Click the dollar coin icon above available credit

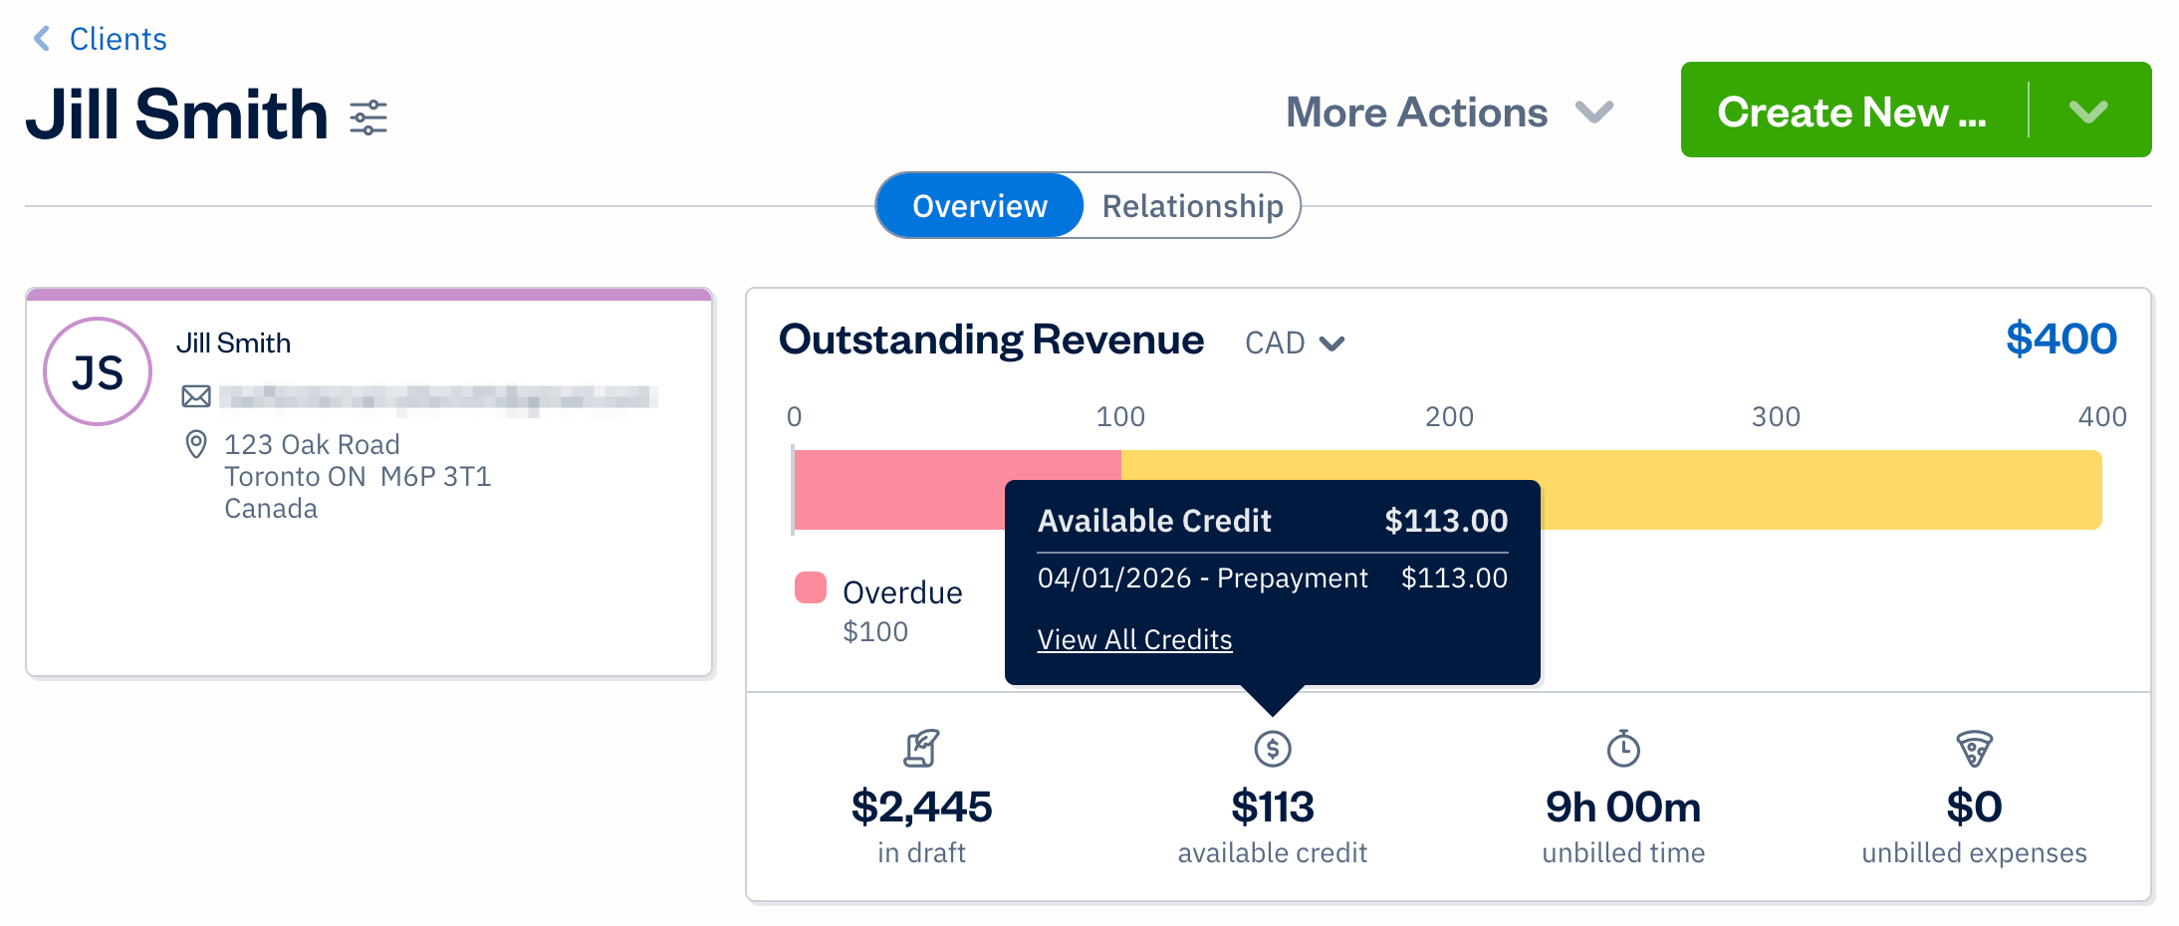pyautogui.click(x=1272, y=749)
